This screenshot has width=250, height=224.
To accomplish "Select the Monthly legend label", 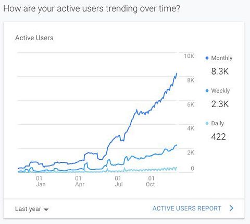I will [222, 58].
